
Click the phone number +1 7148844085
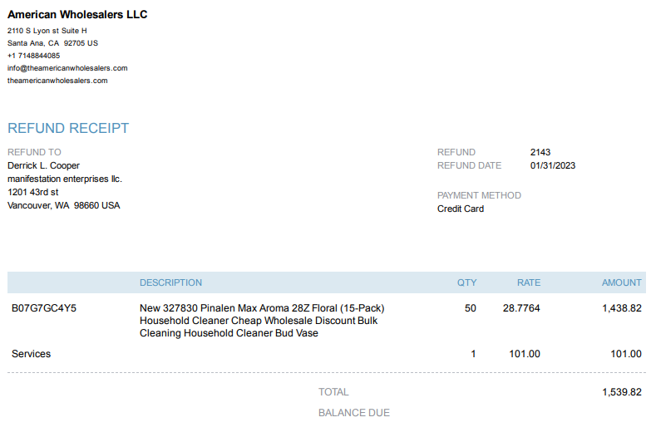point(33,56)
